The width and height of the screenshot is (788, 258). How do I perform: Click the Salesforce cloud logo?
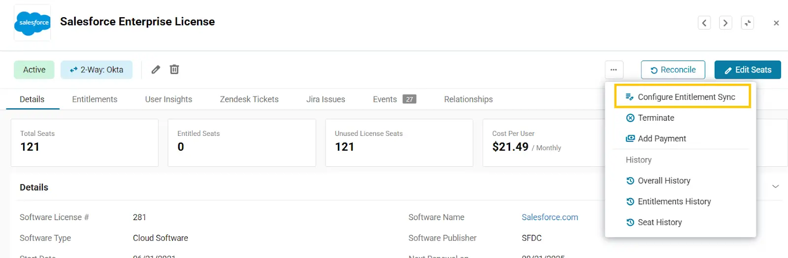[33, 23]
